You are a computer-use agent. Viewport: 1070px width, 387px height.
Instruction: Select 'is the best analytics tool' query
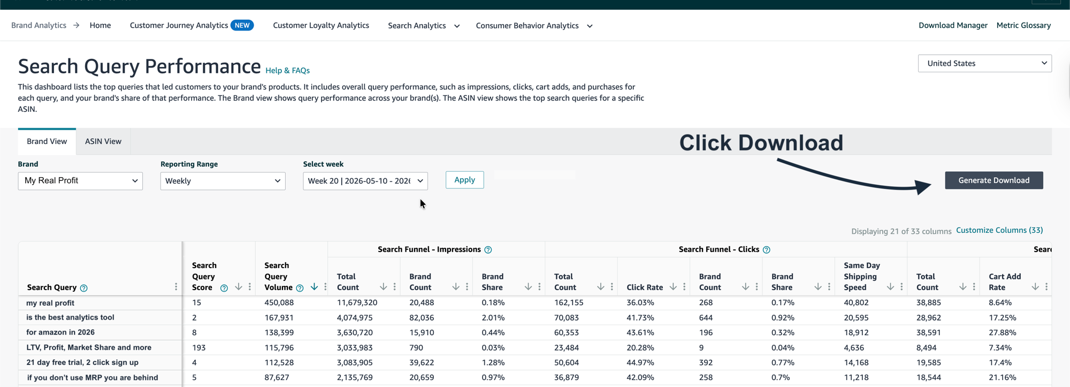tap(70, 317)
